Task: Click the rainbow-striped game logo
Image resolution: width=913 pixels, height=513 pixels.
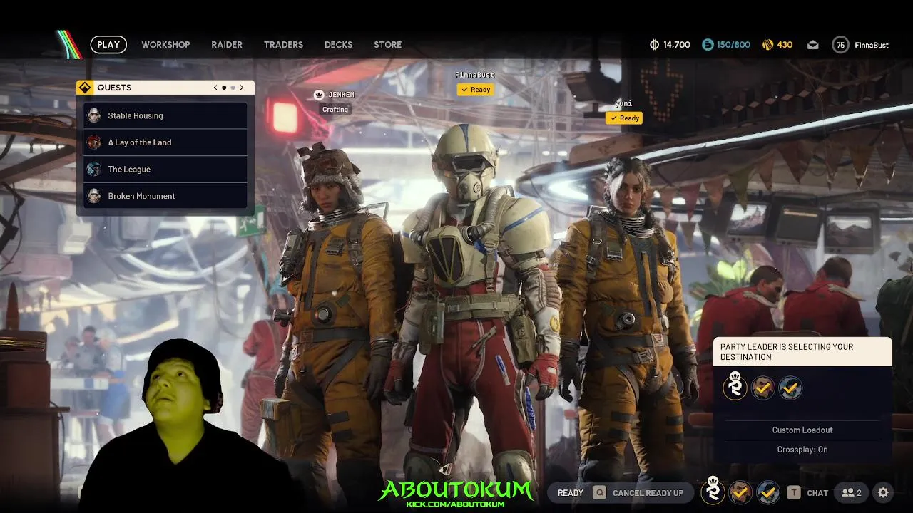Action: [x=70, y=44]
